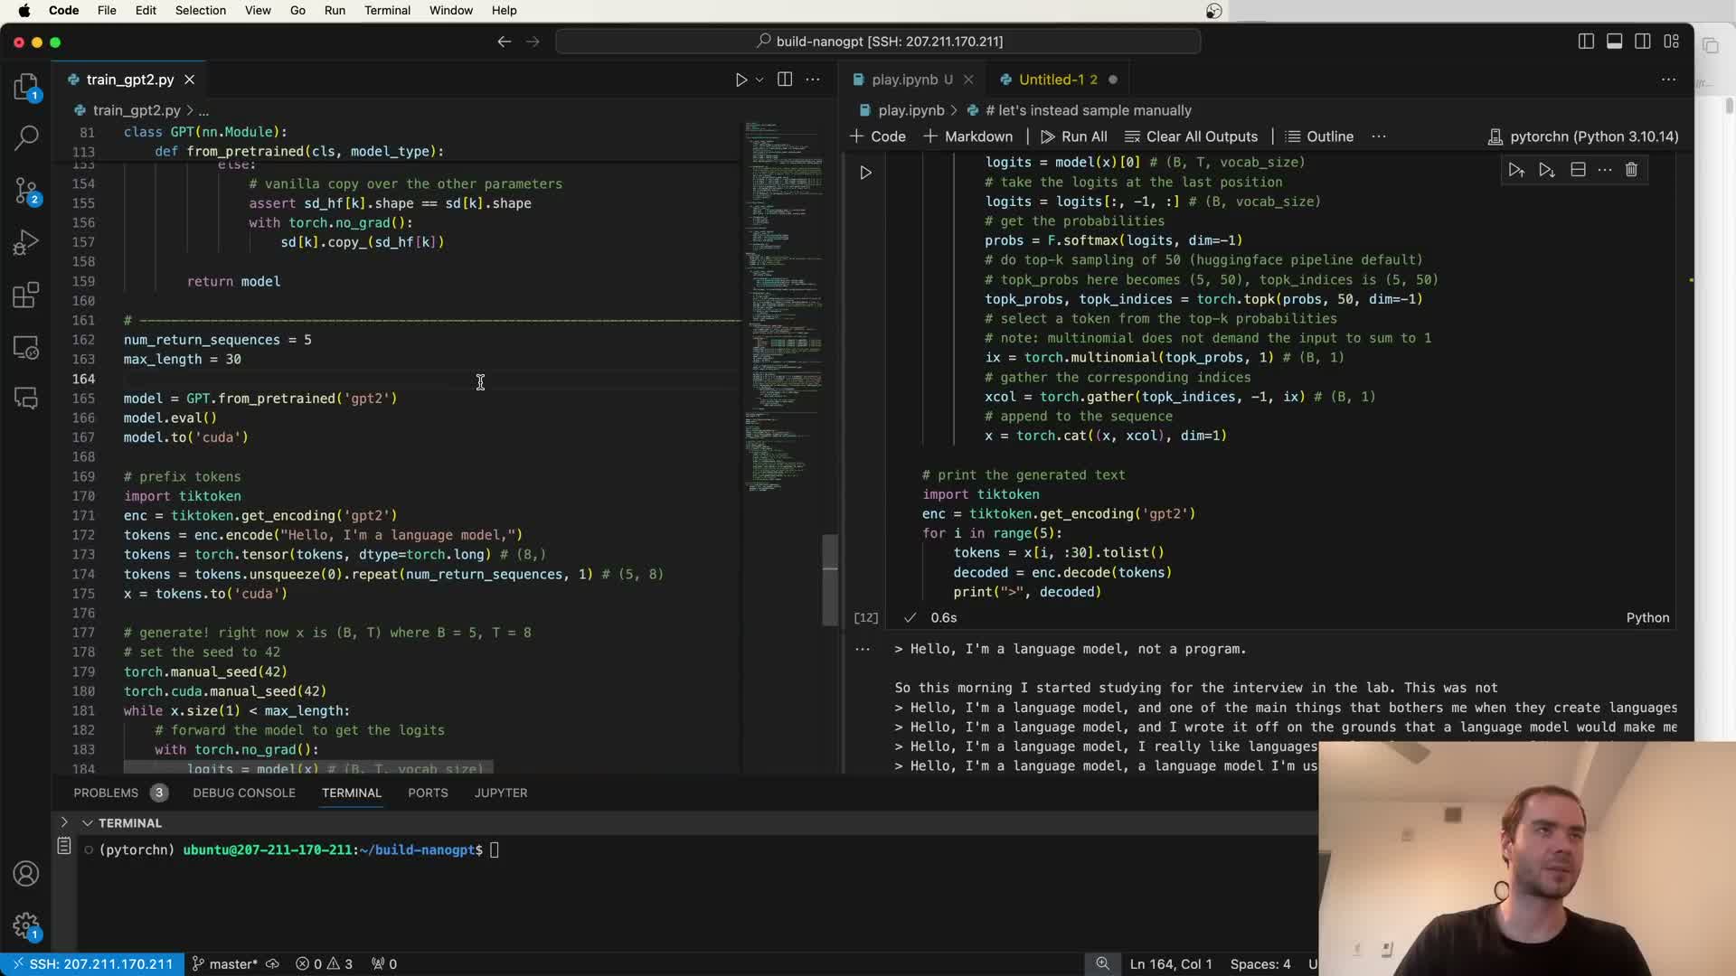
Task: Click Clear All Outputs button
Action: pyautogui.click(x=1192, y=136)
